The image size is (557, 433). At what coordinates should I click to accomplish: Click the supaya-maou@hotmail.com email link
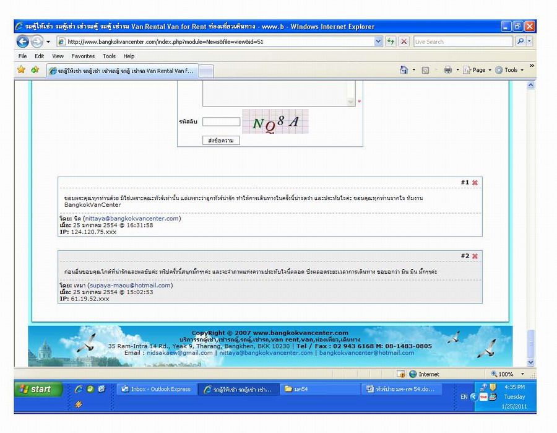pos(130,286)
